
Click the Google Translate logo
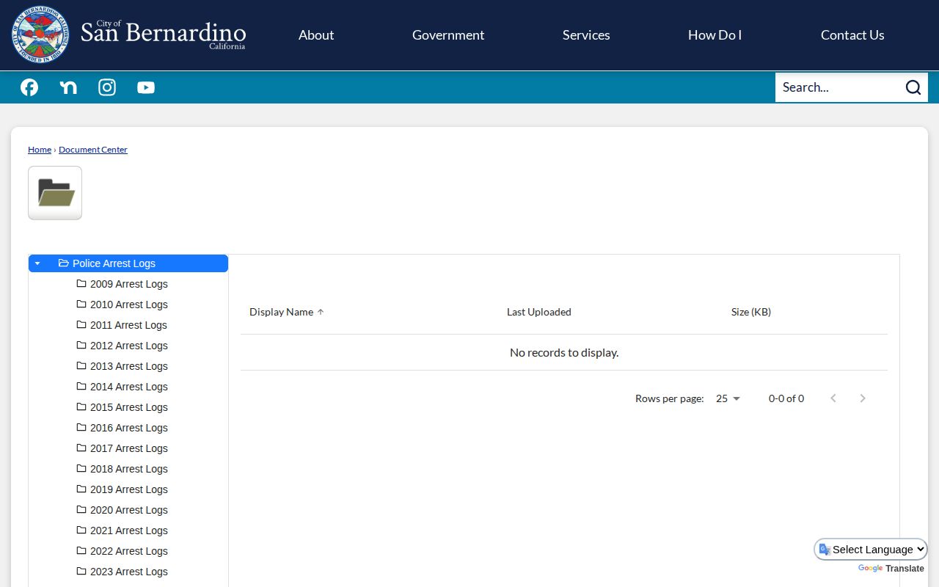(871, 569)
